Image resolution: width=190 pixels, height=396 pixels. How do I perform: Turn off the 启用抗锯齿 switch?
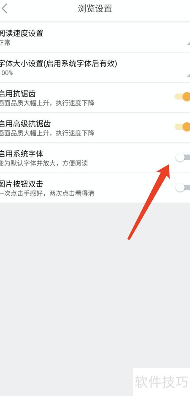(182, 96)
